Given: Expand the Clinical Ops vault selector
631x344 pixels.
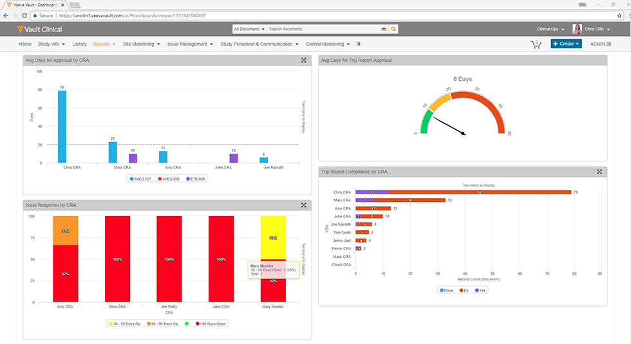Looking at the screenshot, I should point(551,29).
